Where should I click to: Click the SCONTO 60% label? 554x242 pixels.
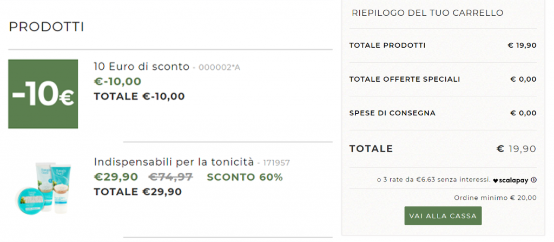tap(245, 177)
